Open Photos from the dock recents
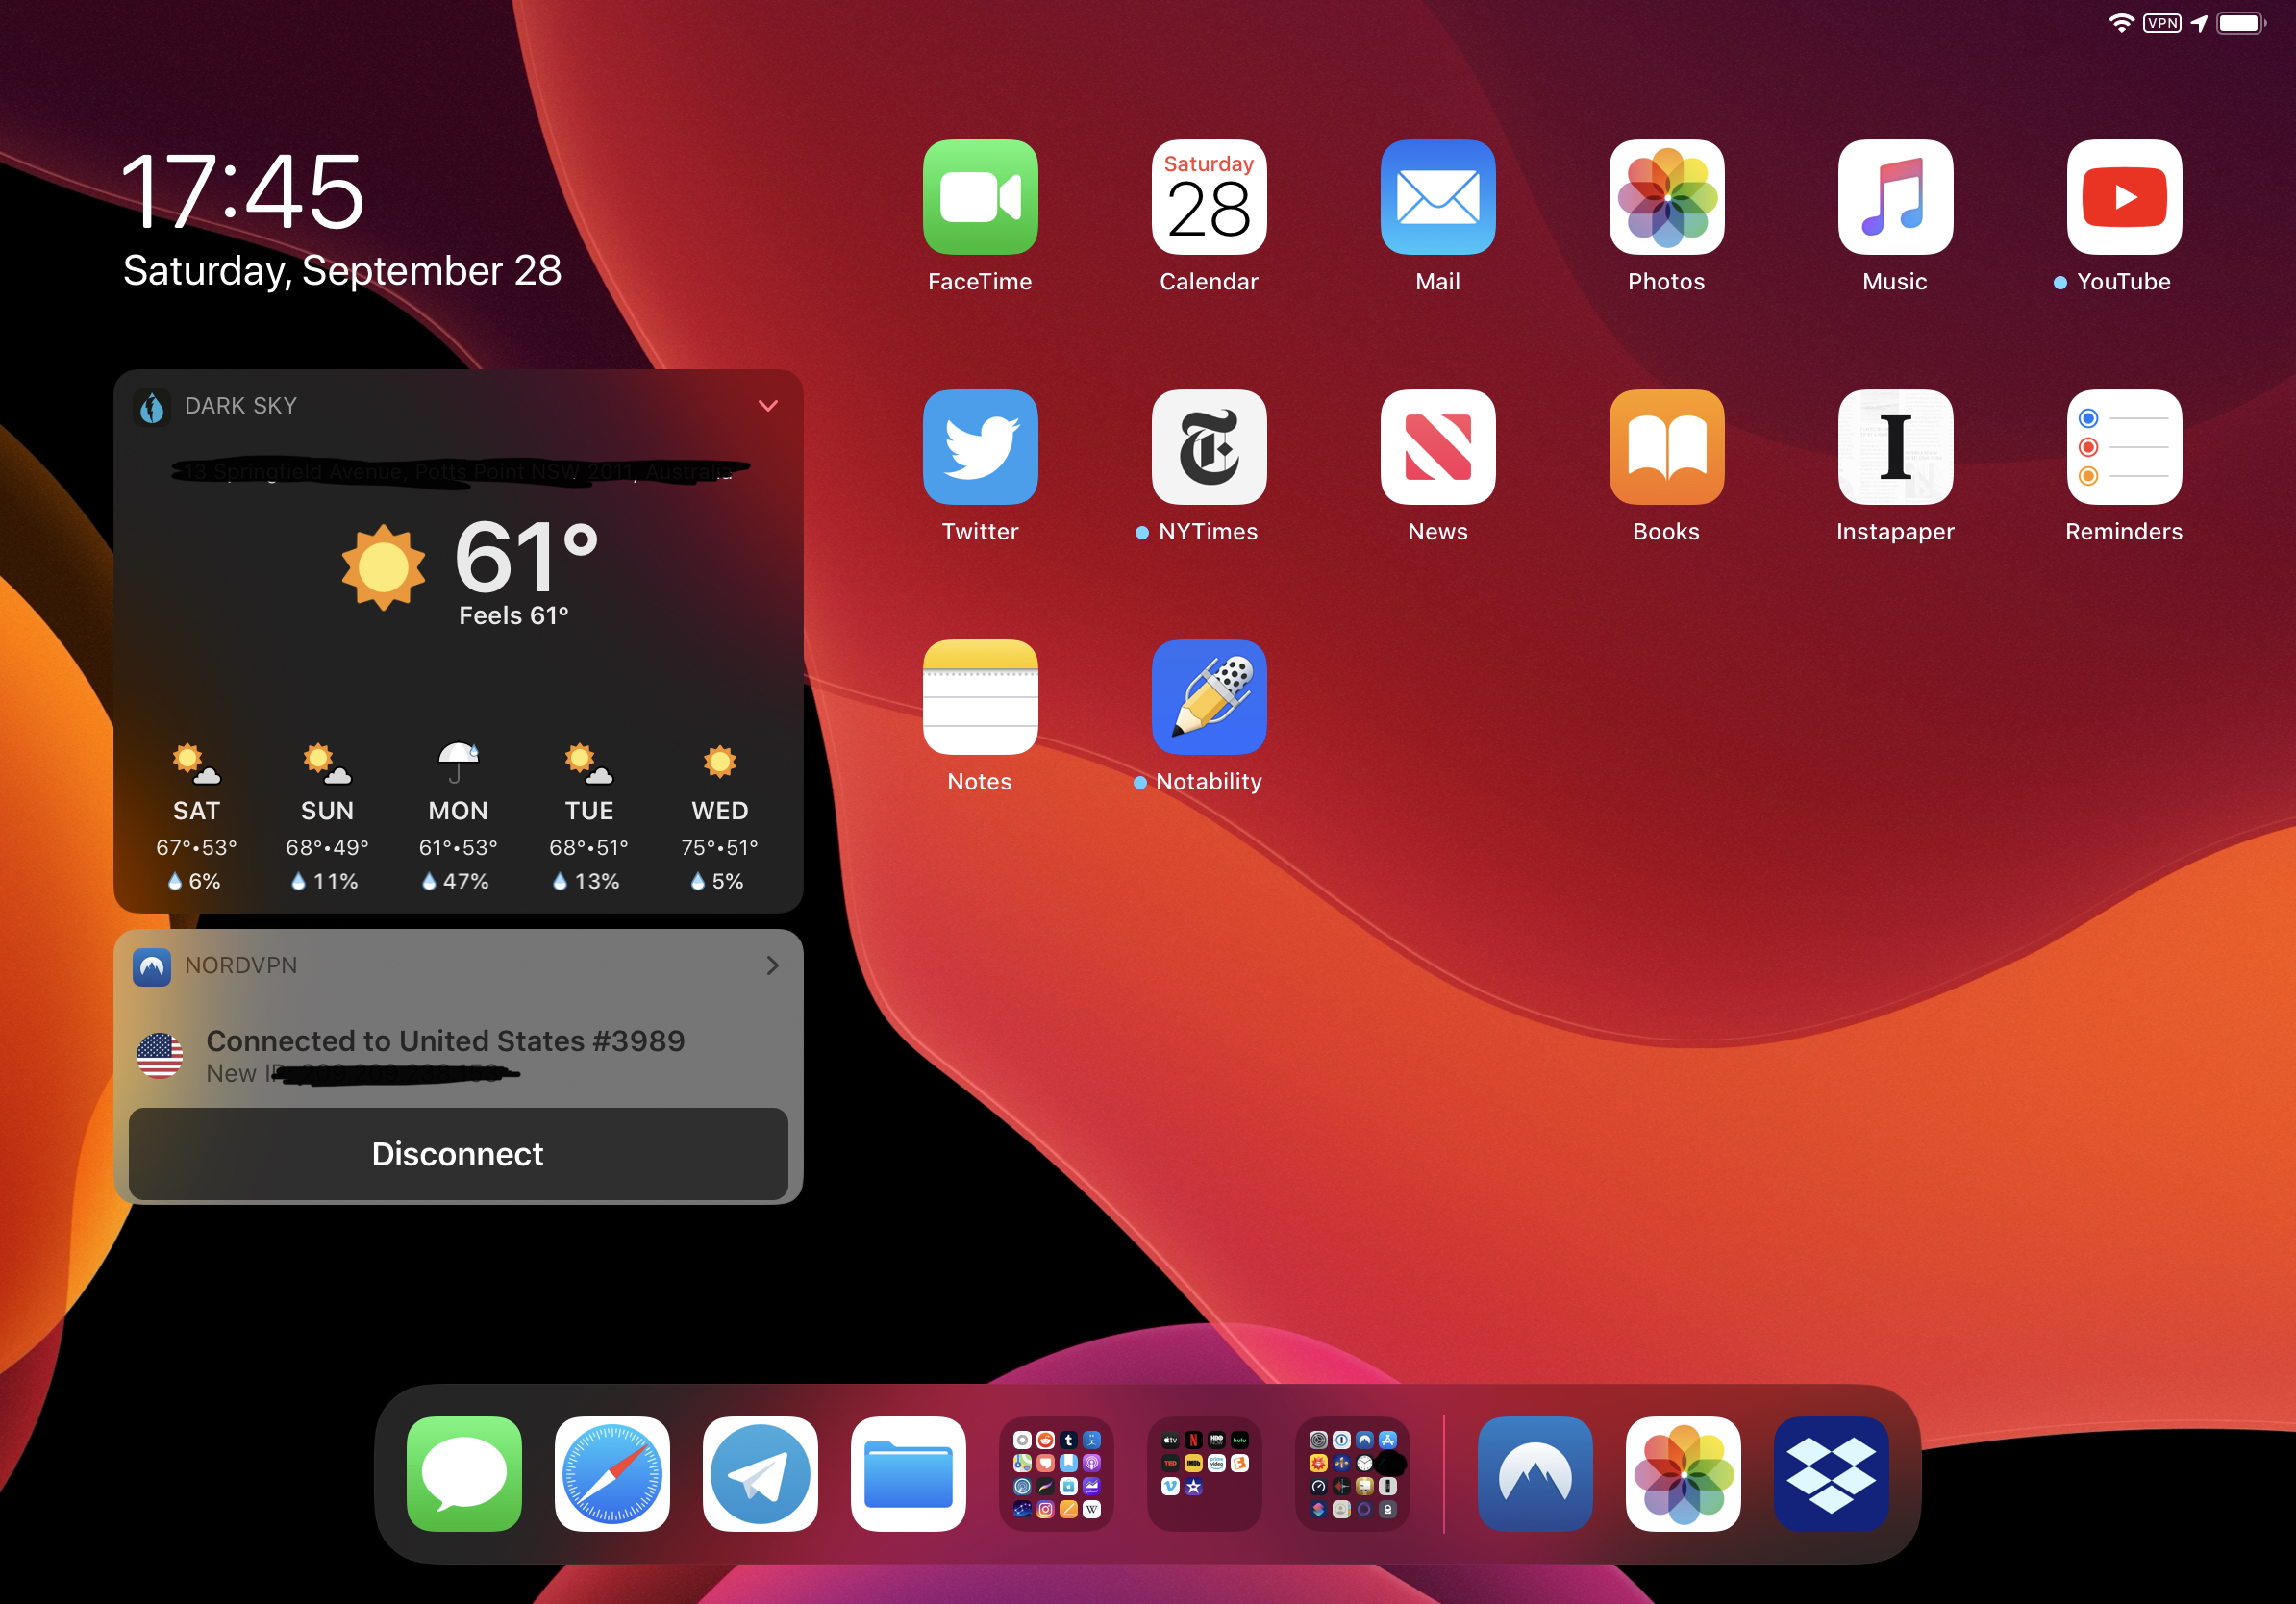Image resolution: width=2296 pixels, height=1604 pixels. click(1683, 1474)
